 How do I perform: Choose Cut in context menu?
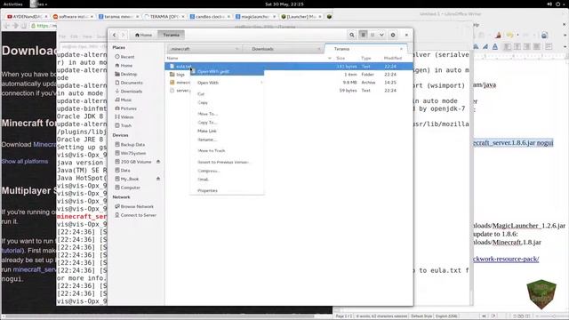[x=228, y=94]
